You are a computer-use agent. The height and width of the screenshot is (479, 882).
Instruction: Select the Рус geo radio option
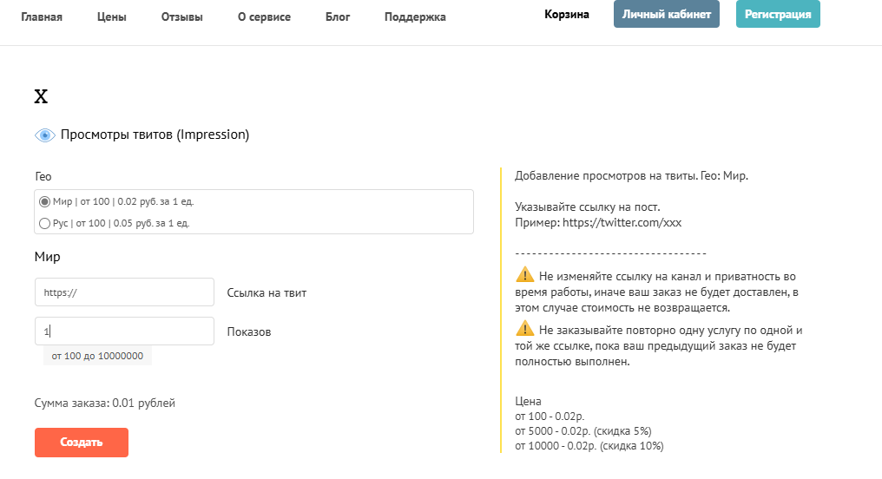(44, 223)
